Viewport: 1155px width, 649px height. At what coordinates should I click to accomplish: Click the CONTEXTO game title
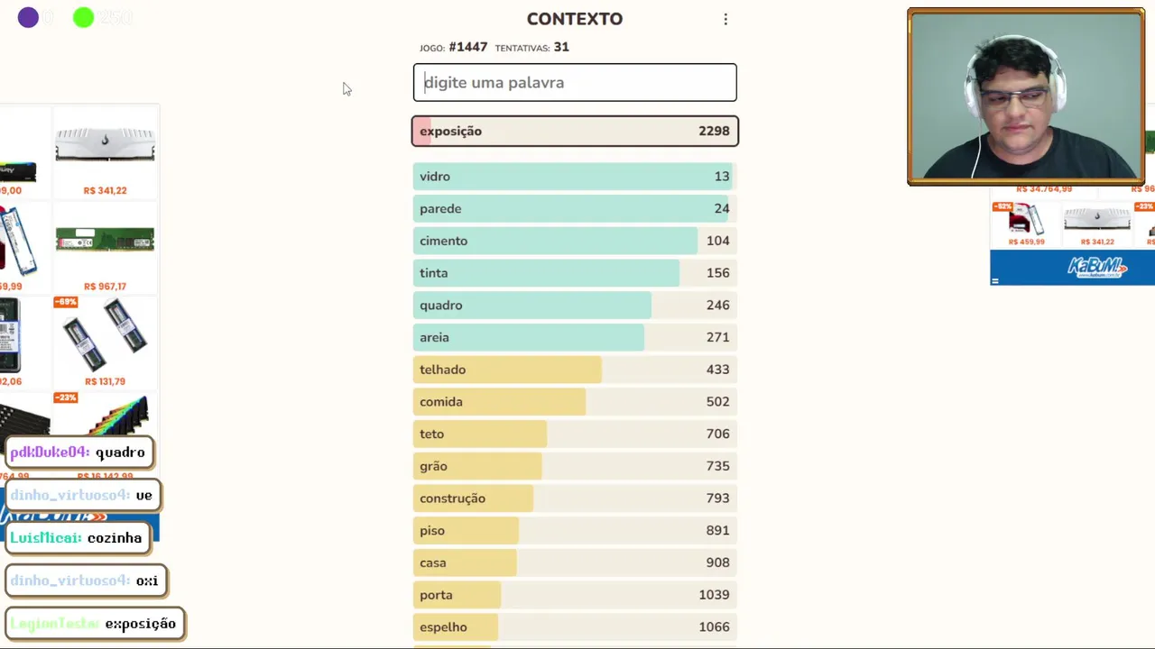[575, 19]
